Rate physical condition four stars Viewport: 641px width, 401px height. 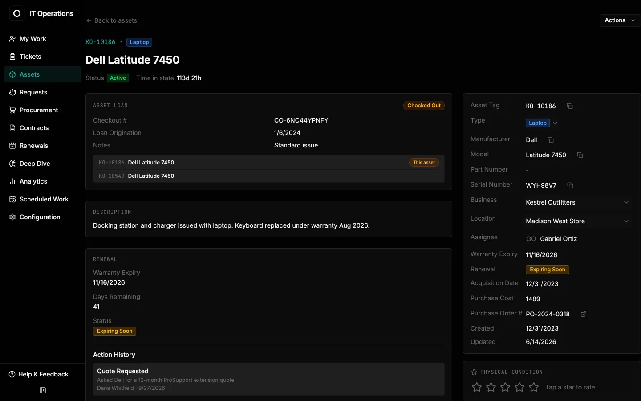pyautogui.click(x=519, y=387)
